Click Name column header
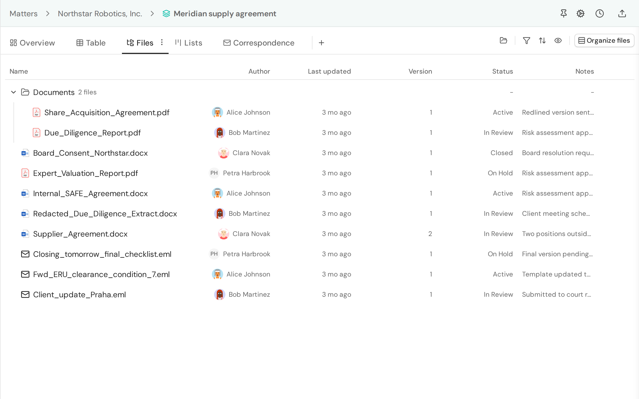639x399 pixels. 19,71
